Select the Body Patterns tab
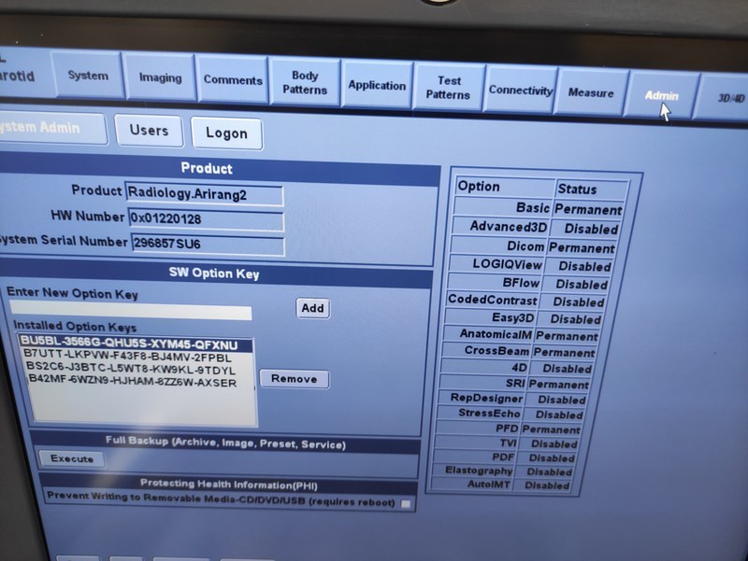The height and width of the screenshot is (561, 748). 305,82
